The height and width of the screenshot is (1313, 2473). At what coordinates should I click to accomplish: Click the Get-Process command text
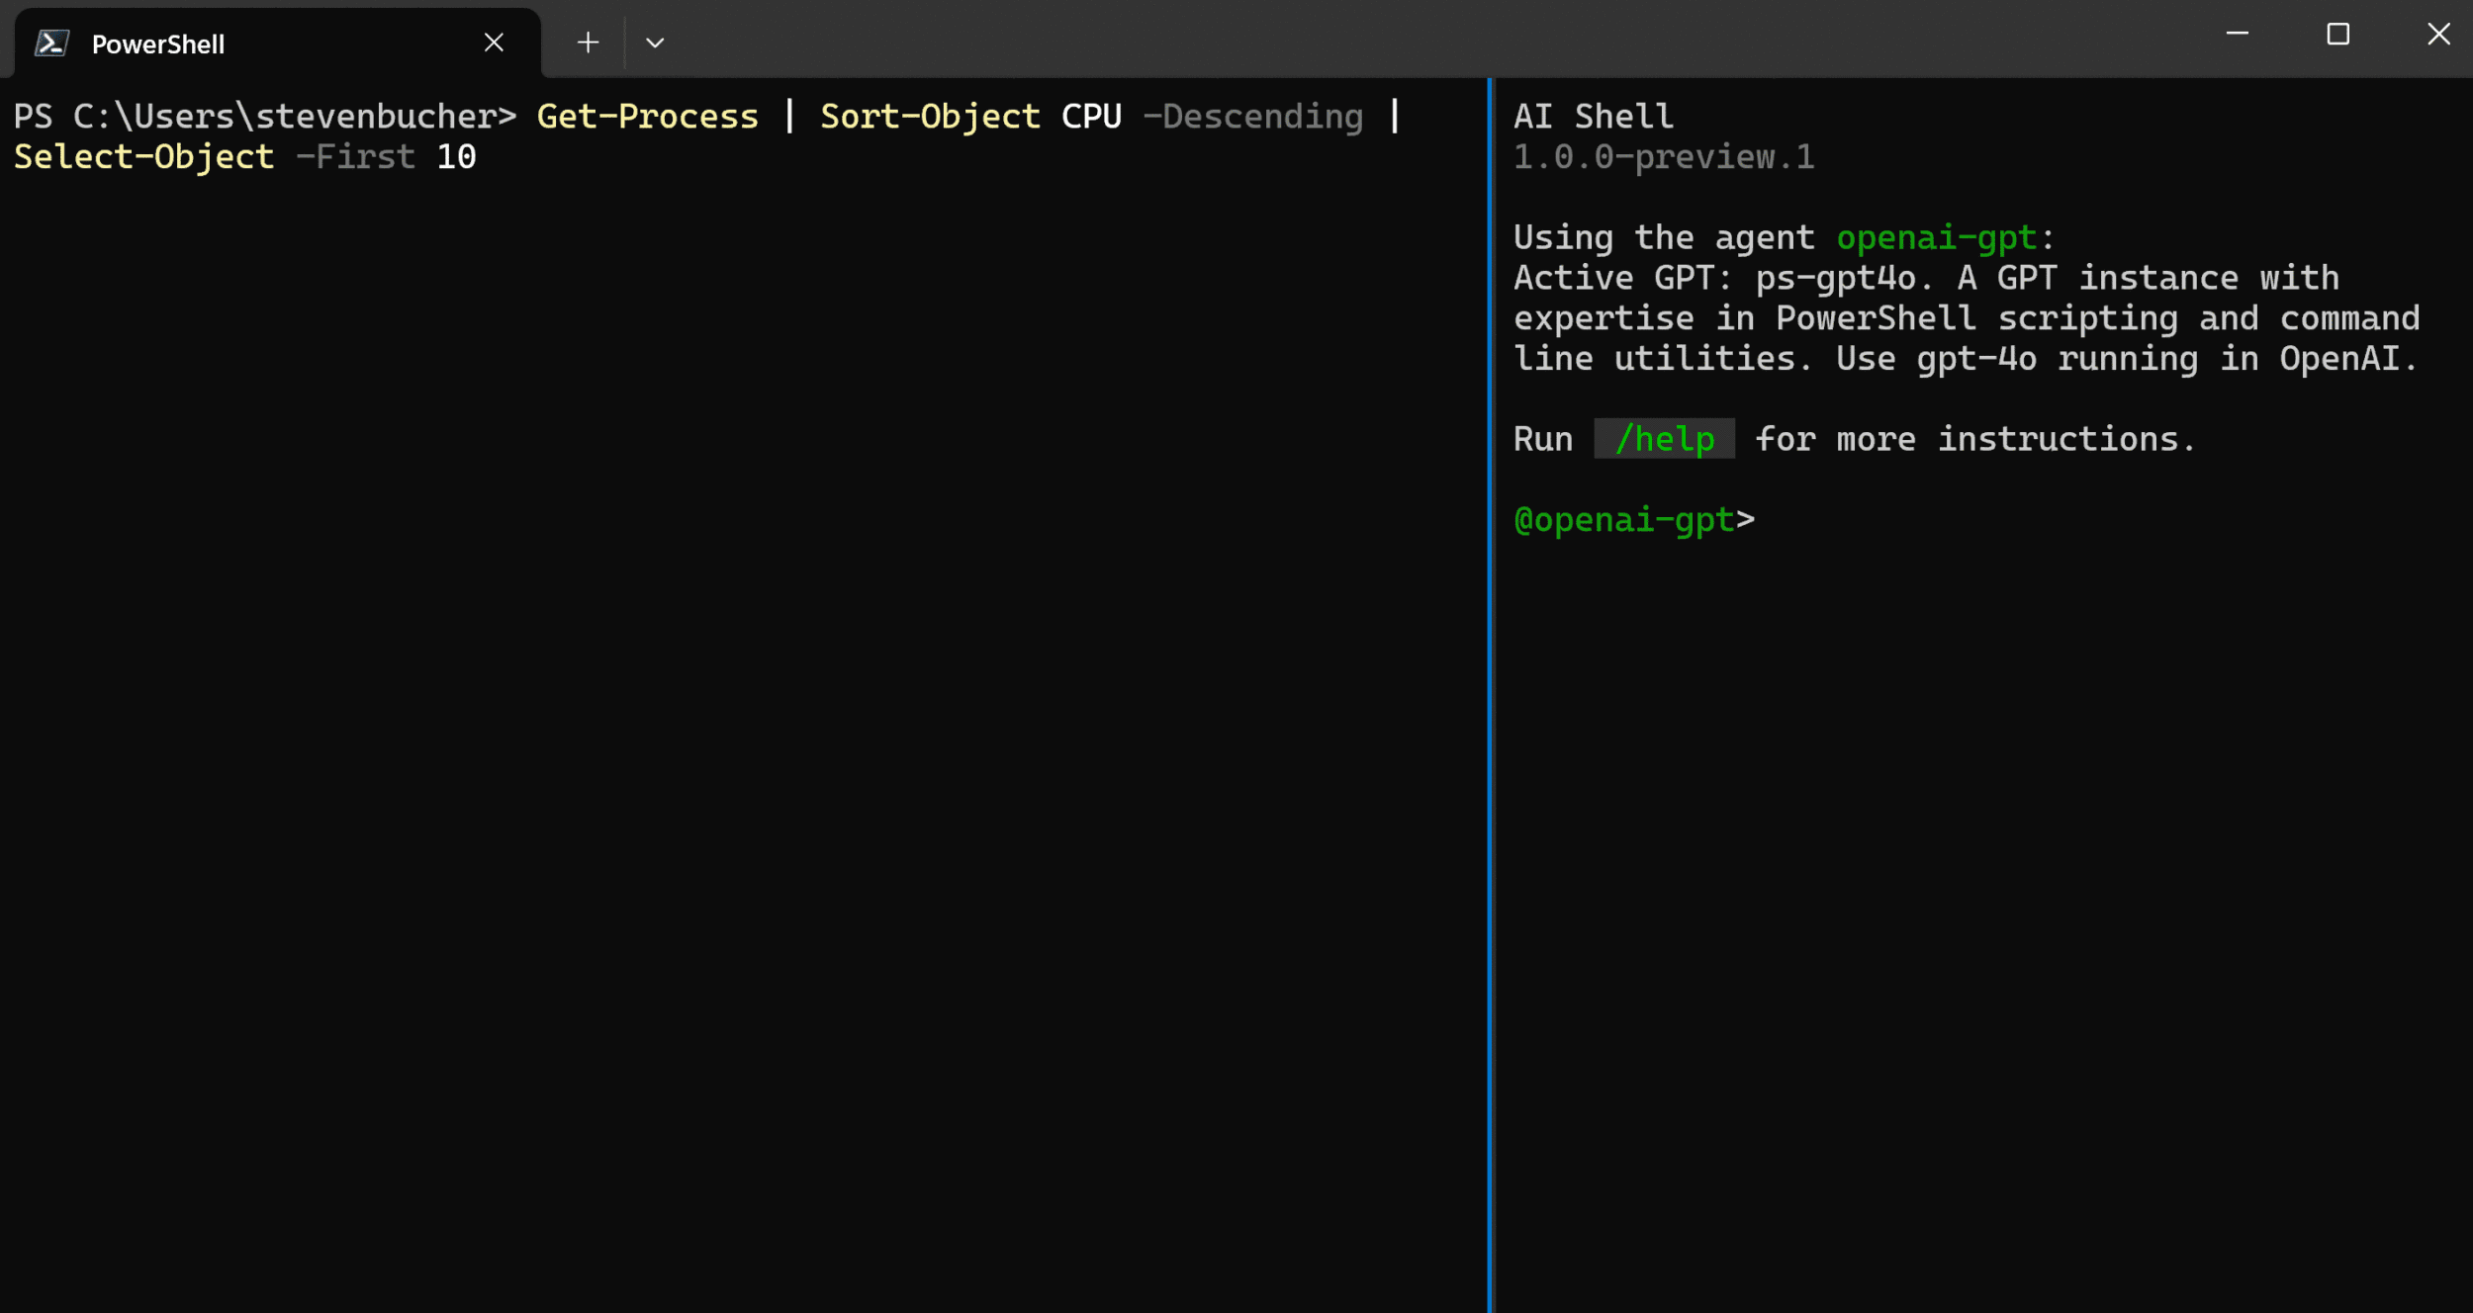(x=647, y=117)
